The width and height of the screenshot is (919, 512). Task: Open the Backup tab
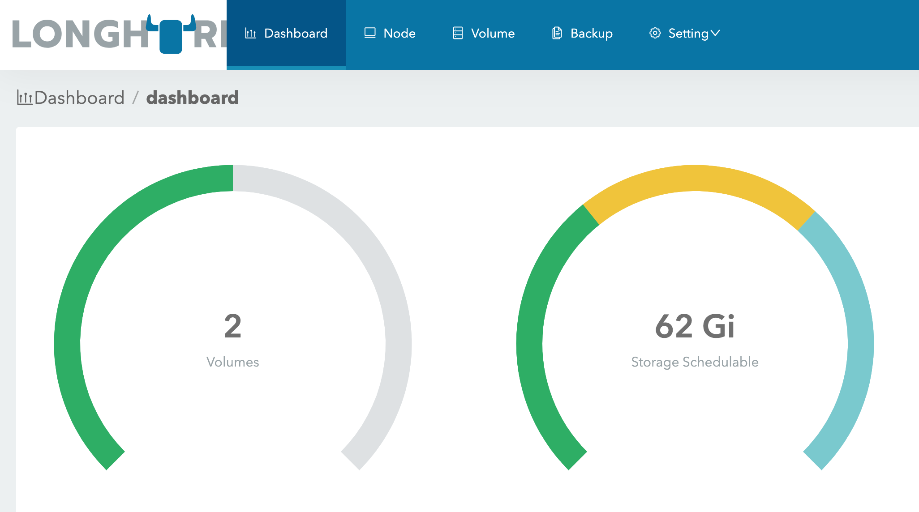[591, 33]
